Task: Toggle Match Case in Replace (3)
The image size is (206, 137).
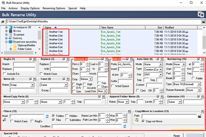Action: tap(41, 74)
